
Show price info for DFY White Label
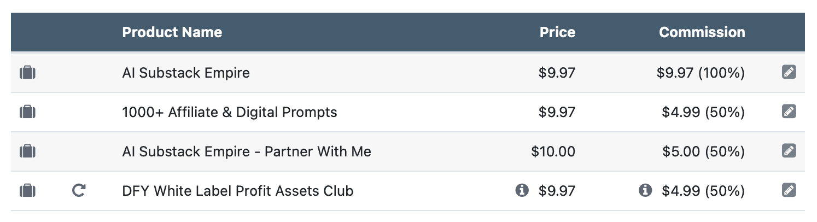[522, 190]
